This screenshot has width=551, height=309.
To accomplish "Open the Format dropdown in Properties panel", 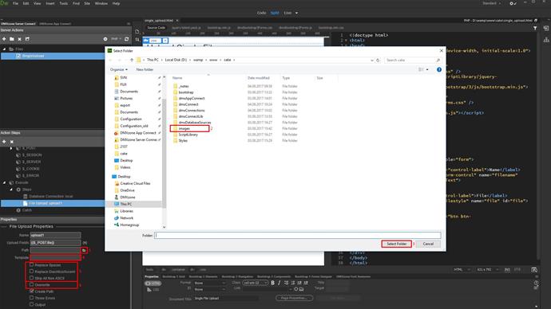I will tap(210, 283).
